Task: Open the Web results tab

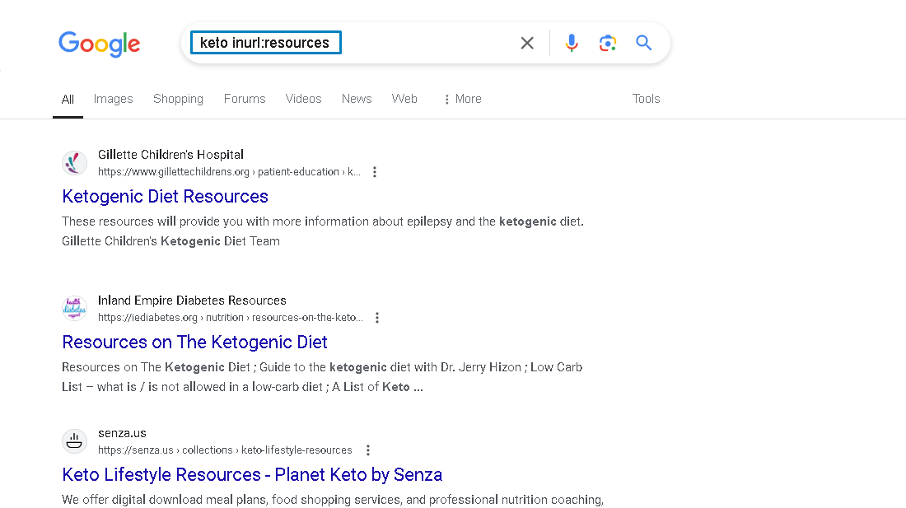Action: tap(404, 99)
